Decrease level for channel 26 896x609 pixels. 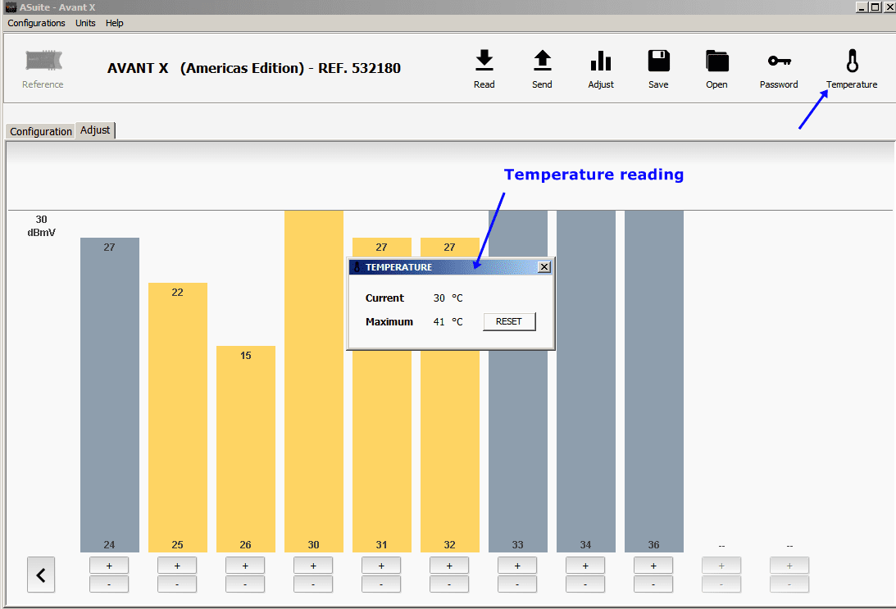[245, 584]
